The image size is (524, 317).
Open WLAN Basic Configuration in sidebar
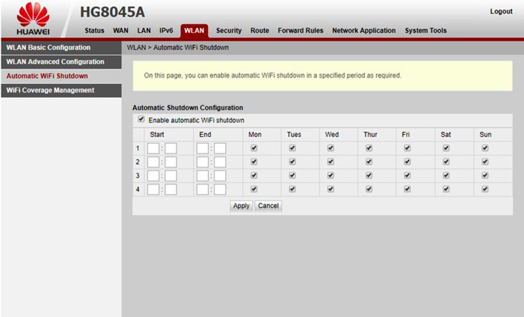pos(48,48)
